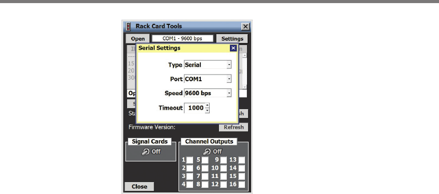This screenshot has width=439, height=194.
Task: Click the Settings button
Action: tap(232, 39)
